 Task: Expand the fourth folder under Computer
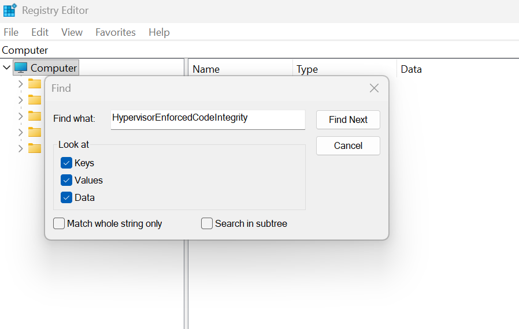coord(21,132)
